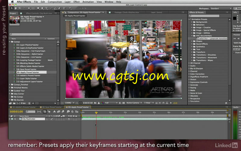
Task: Click the current time indicator marker in timeline
Action: coord(96,113)
